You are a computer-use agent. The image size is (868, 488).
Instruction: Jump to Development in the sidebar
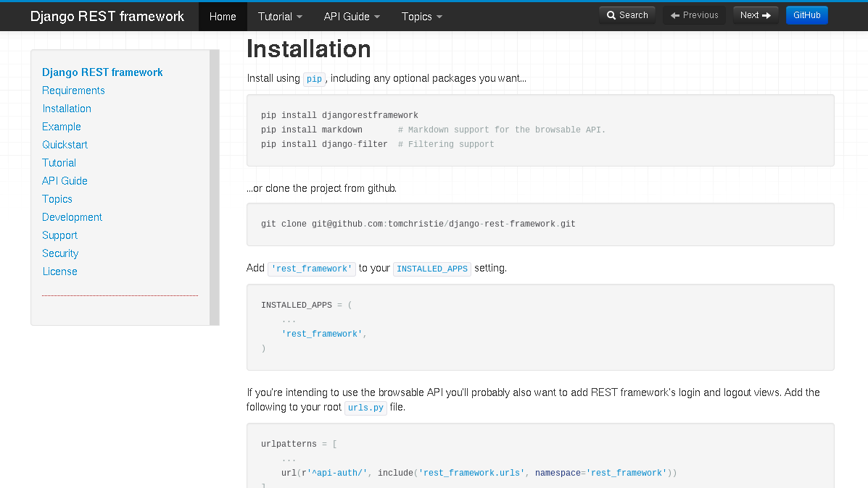(x=72, y=217)
